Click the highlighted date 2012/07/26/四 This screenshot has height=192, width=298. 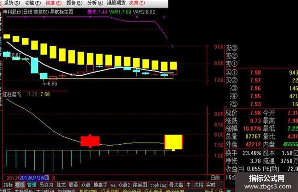tap(34, 178)
